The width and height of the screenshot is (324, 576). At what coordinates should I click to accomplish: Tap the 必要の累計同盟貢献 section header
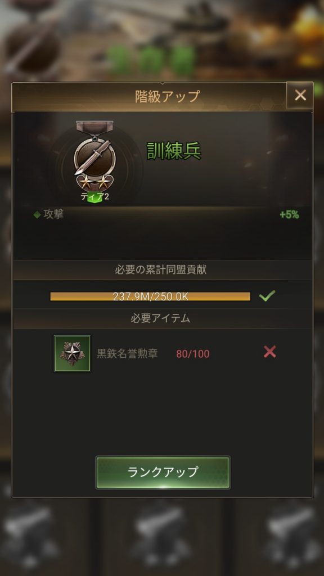(x=160, y=269)
